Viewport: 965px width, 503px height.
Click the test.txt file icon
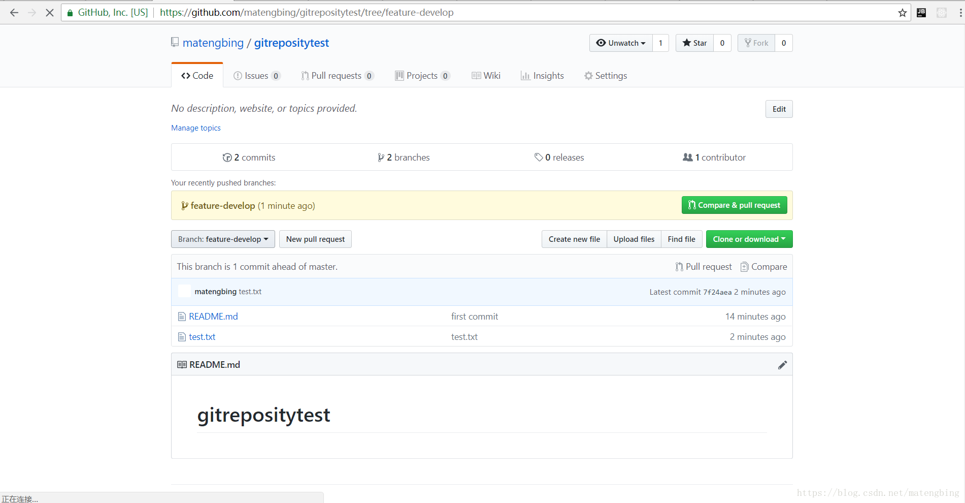tap(182, 337)
